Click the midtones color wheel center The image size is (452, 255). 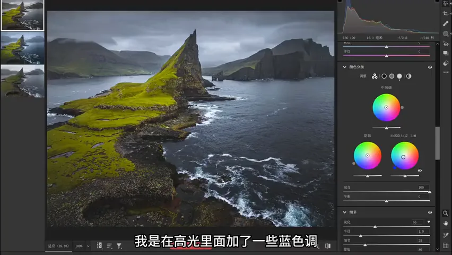(386, 107)
